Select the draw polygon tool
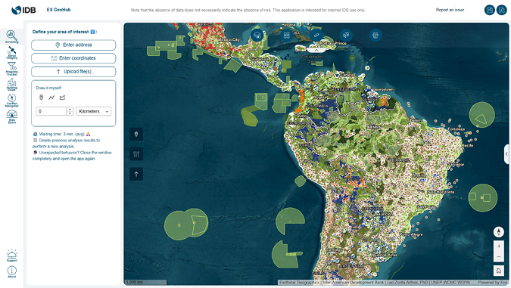This screenshot has height=288, width=511. click(62, 98)
